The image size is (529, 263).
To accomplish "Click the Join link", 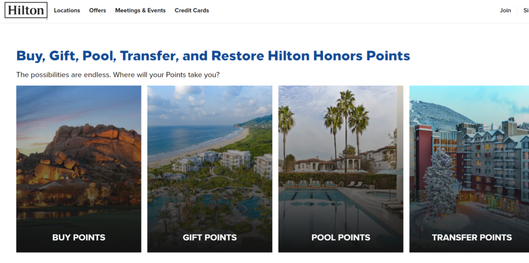I will [505, 10].
